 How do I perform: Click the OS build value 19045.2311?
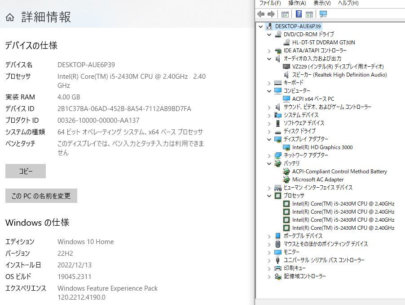[75, 277]
